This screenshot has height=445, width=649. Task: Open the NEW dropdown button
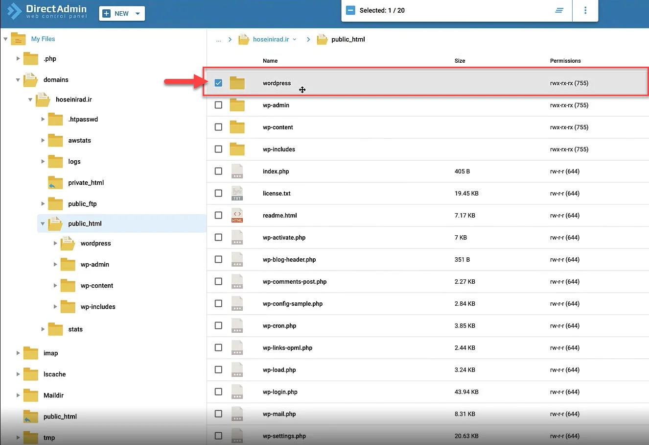(x=122, y=14)
